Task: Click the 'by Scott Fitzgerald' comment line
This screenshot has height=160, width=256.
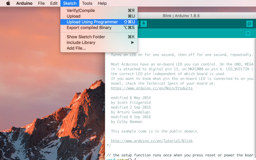Action: point(131,102)
